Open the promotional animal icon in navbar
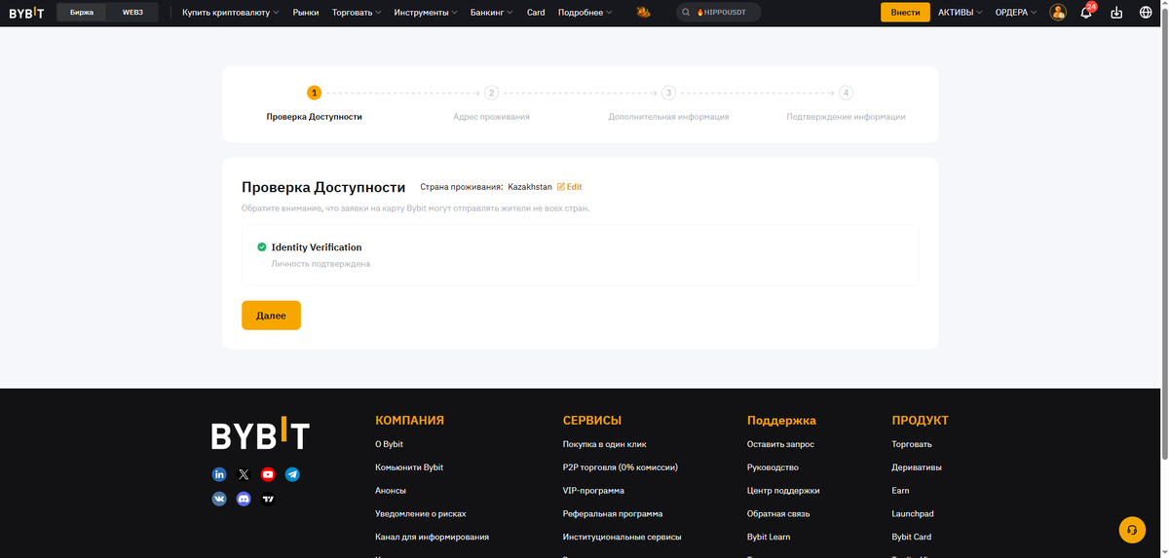 coord(643,13)
